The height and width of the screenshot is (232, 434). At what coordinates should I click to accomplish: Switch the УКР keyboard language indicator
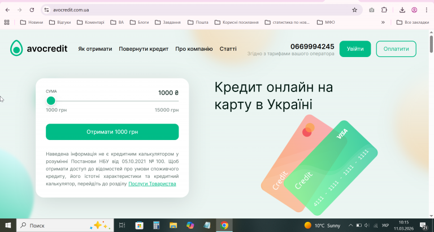[385, 225]
